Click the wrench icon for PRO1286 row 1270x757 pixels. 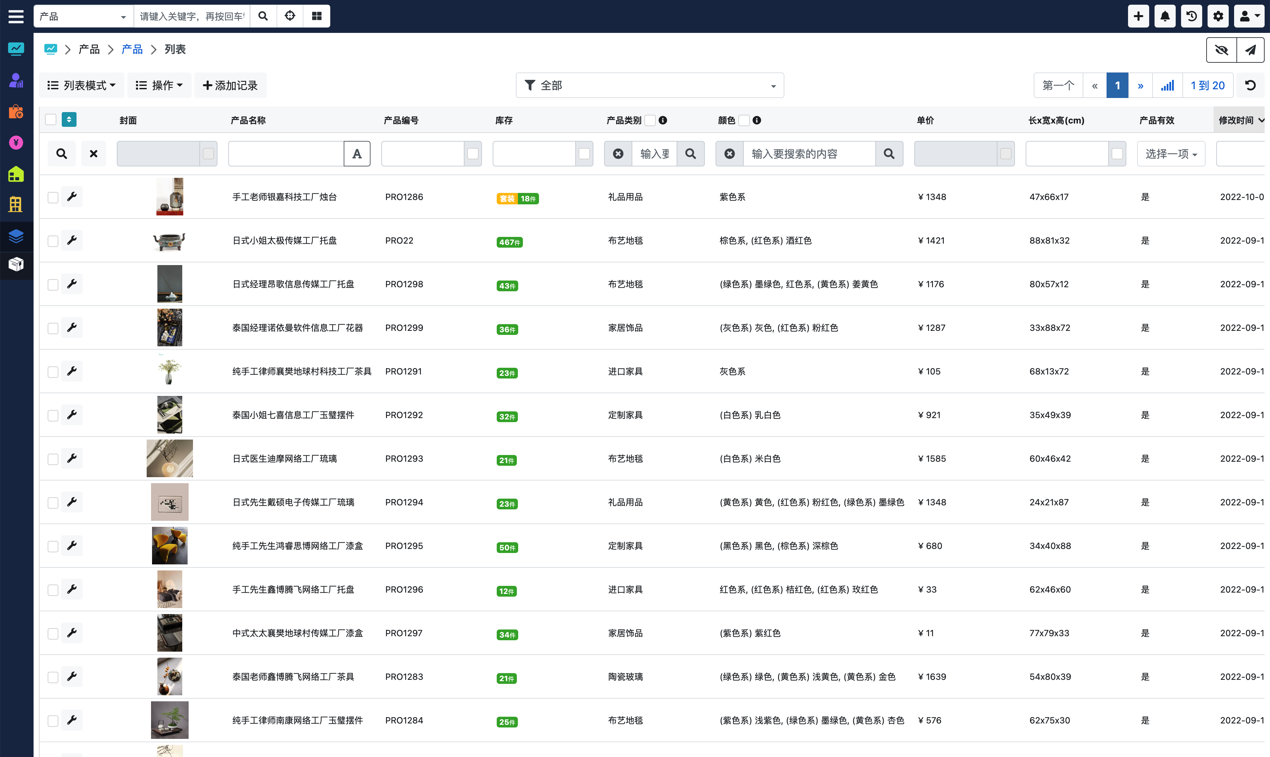pos(72,196)
